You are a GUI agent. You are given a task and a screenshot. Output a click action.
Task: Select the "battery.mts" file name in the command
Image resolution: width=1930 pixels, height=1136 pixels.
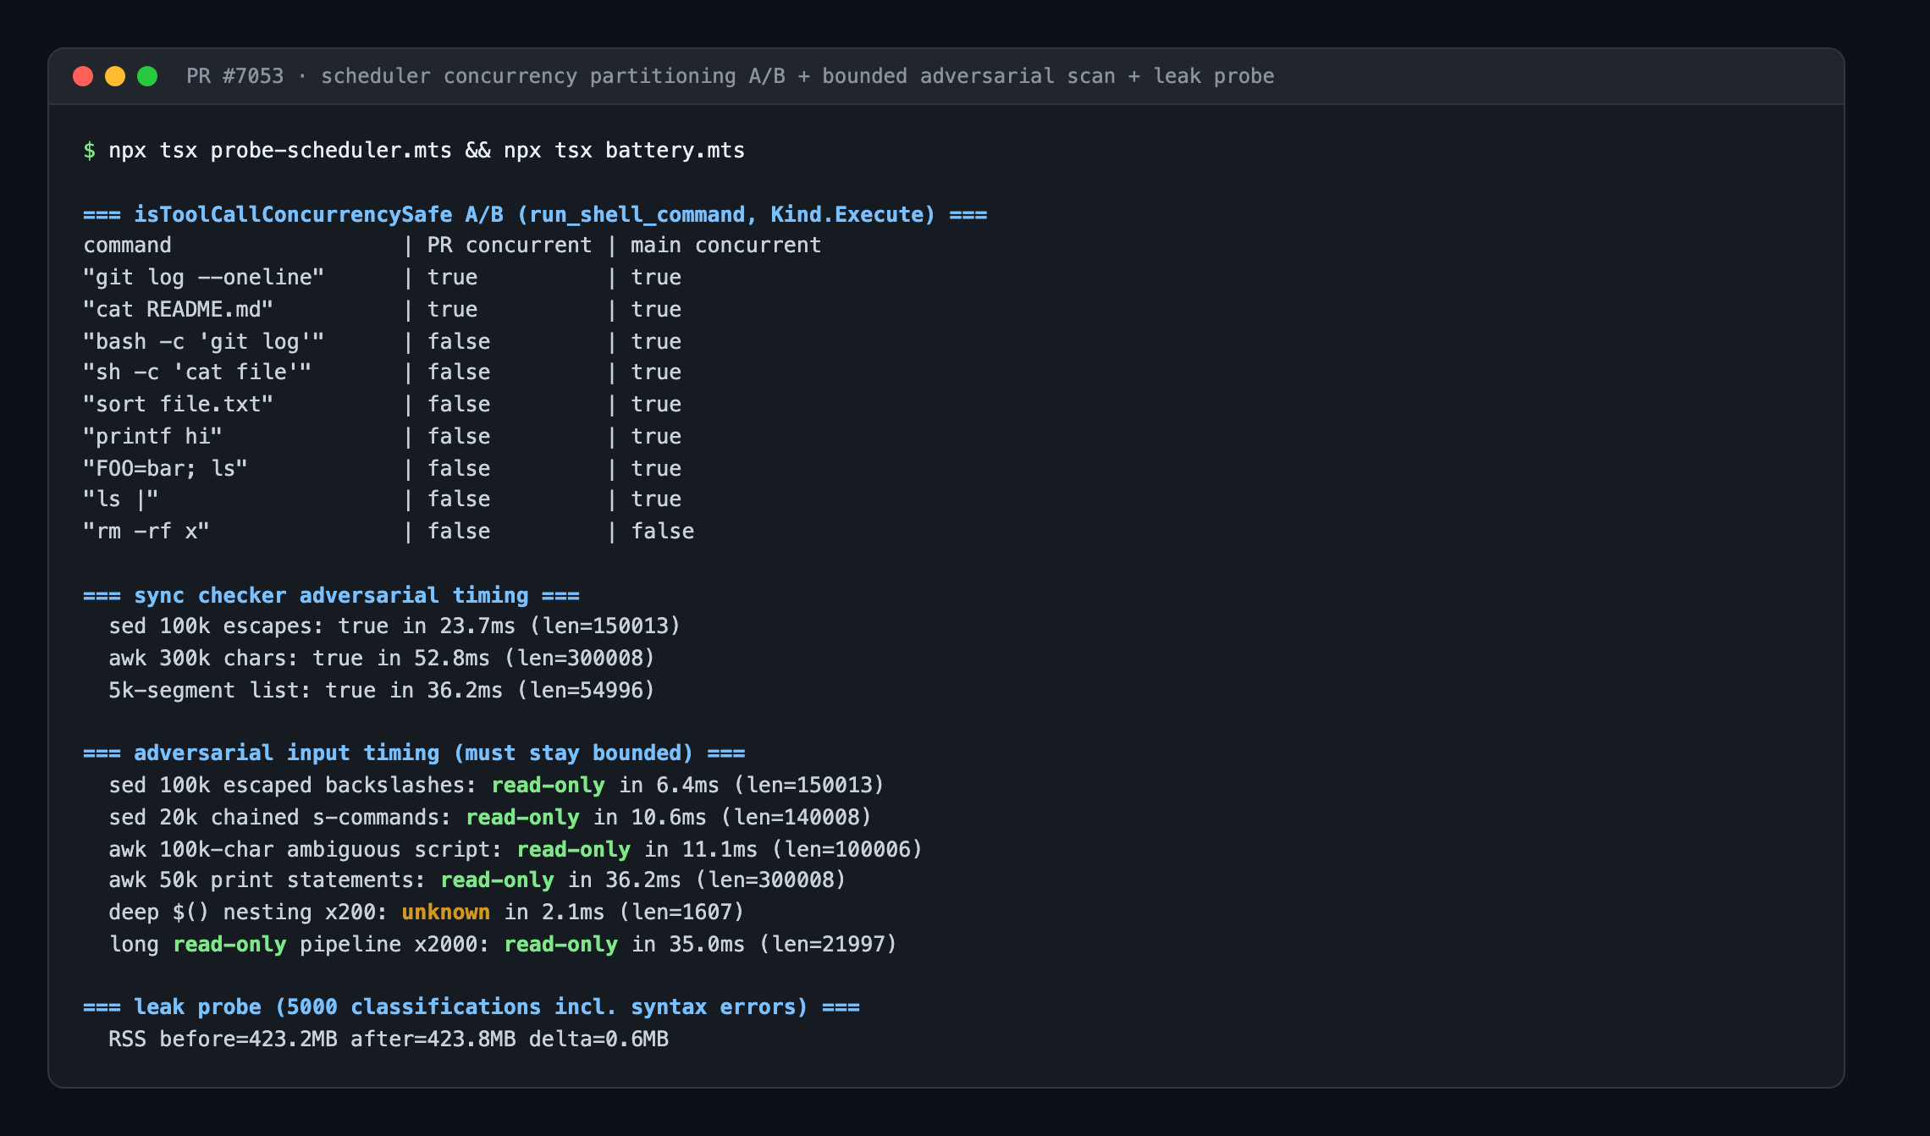coord(675,151)
